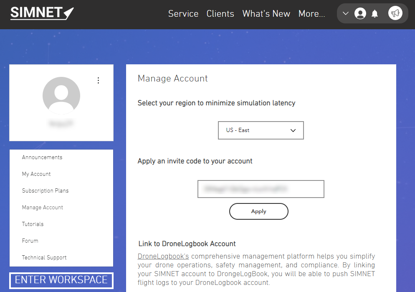
Task: Open Tutorials from the sidebar
Action: 33,224
